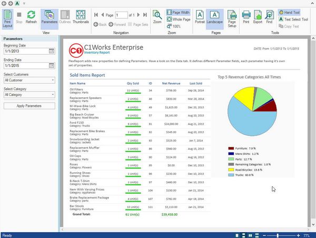The width and height of the screenshot is (316, 238).
Task: Expand the Select Customers dropdown
Action: 53,80
